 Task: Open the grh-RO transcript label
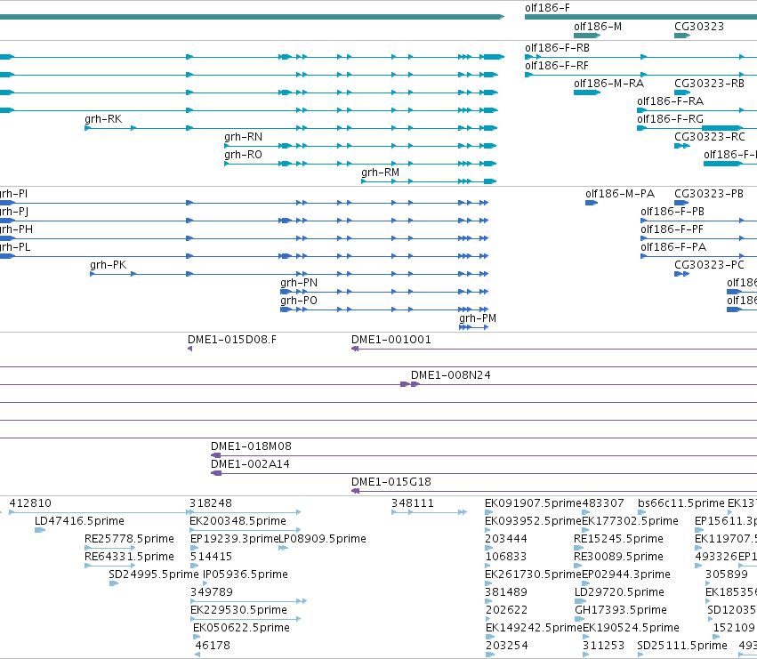244,155
